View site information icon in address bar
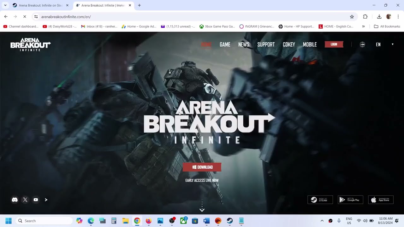This screenshot has height=227, width=404. (x=36, y=17)
